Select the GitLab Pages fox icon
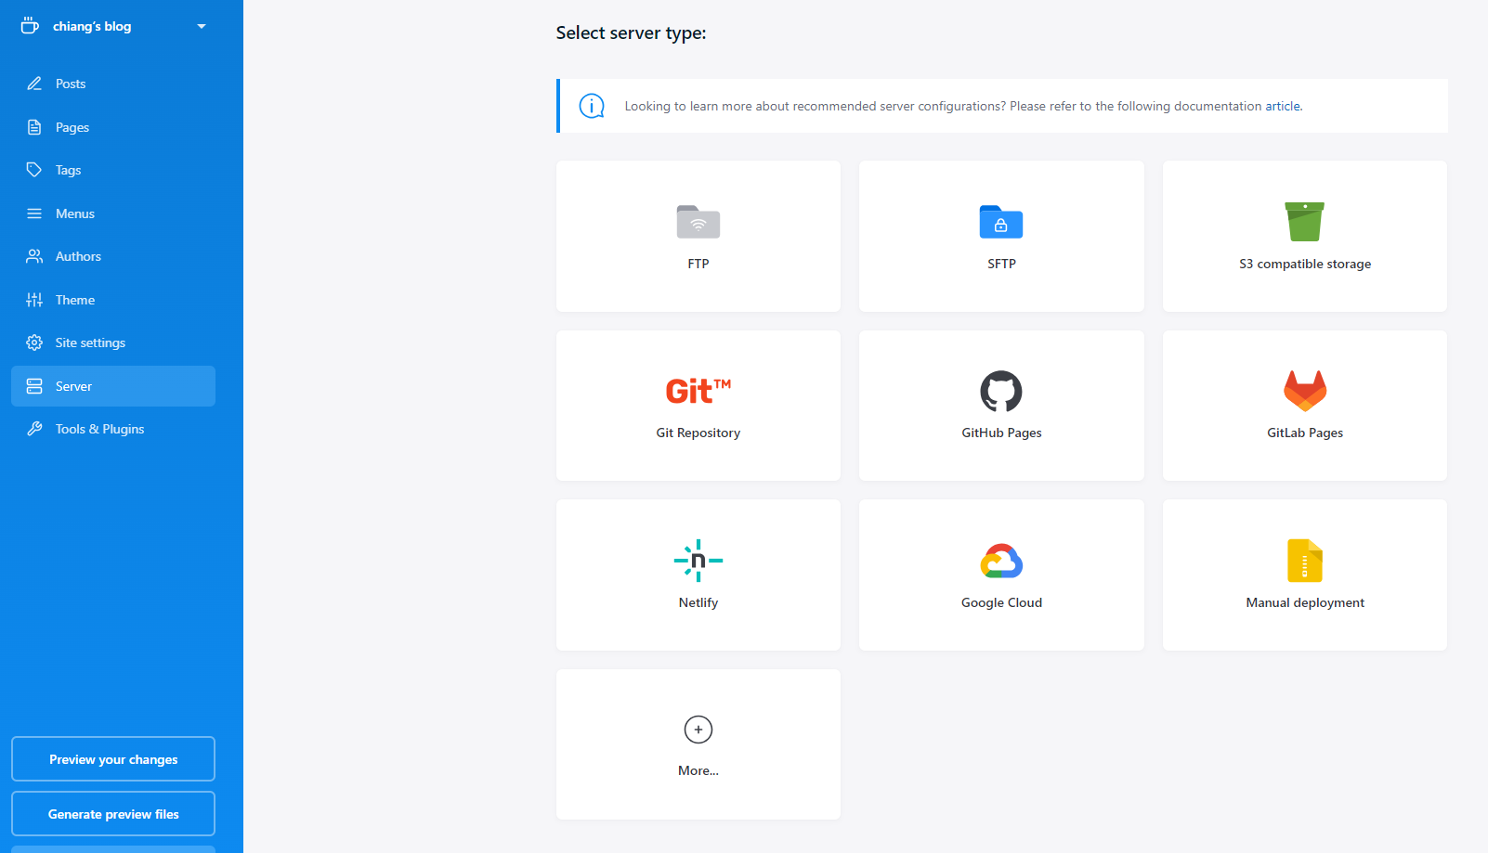 (x=1304, y=391)
